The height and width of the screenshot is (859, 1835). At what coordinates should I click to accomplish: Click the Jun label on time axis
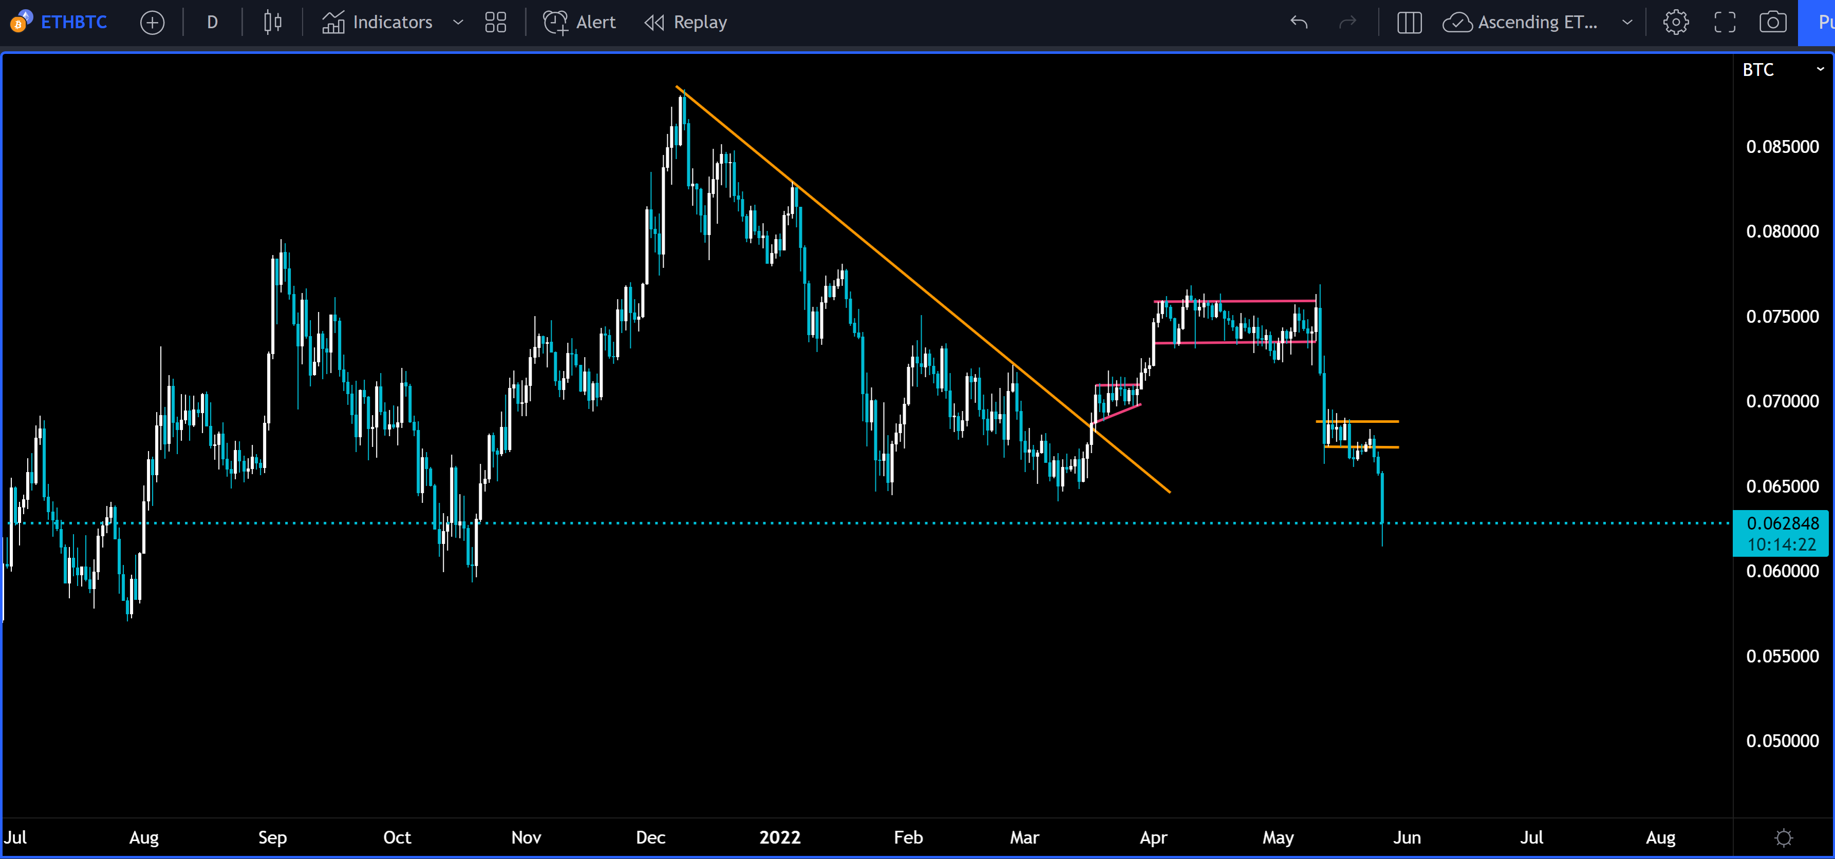pos(1407,837)
